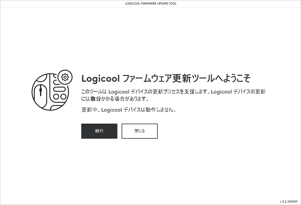Click the version number v 3.2.276959
The image size is (301, 205).
[x=288, y=202]
